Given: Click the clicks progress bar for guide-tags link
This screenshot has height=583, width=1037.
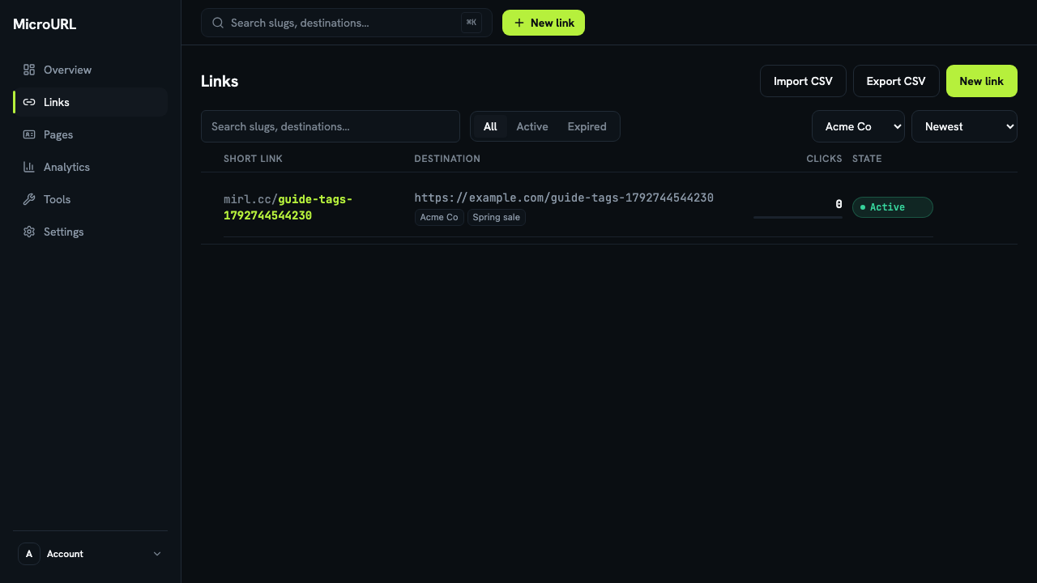Looking at the screenshot, I should (x=798, y=217).
